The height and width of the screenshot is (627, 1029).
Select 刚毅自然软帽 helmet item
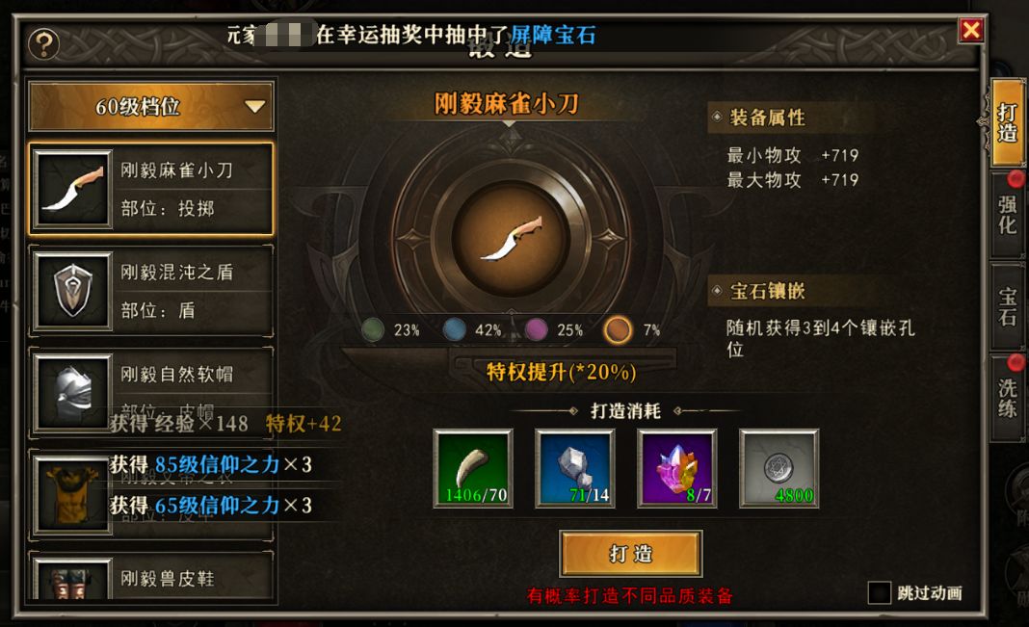151,393
